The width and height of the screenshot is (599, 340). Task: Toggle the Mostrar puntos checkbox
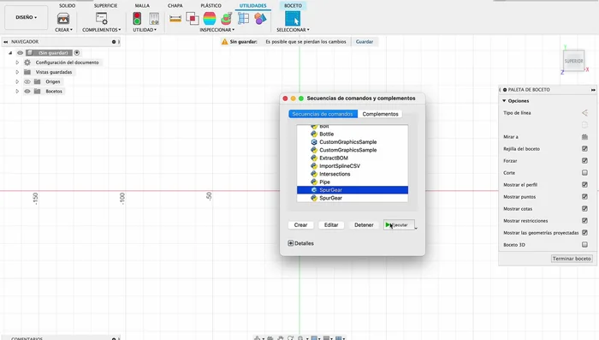pos(584,197)
